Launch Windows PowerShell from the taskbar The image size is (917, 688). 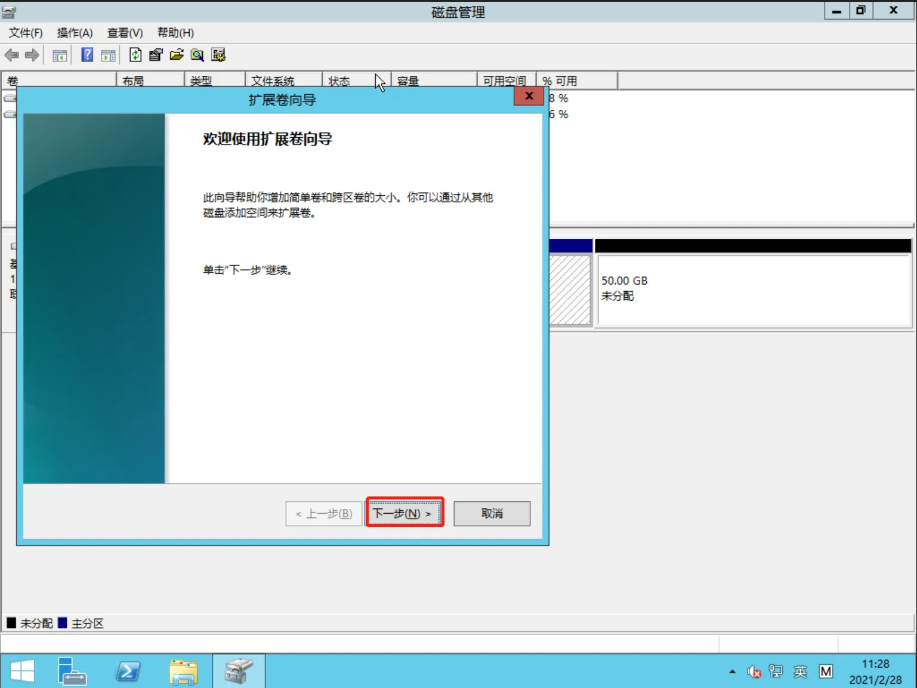(127, 671)
